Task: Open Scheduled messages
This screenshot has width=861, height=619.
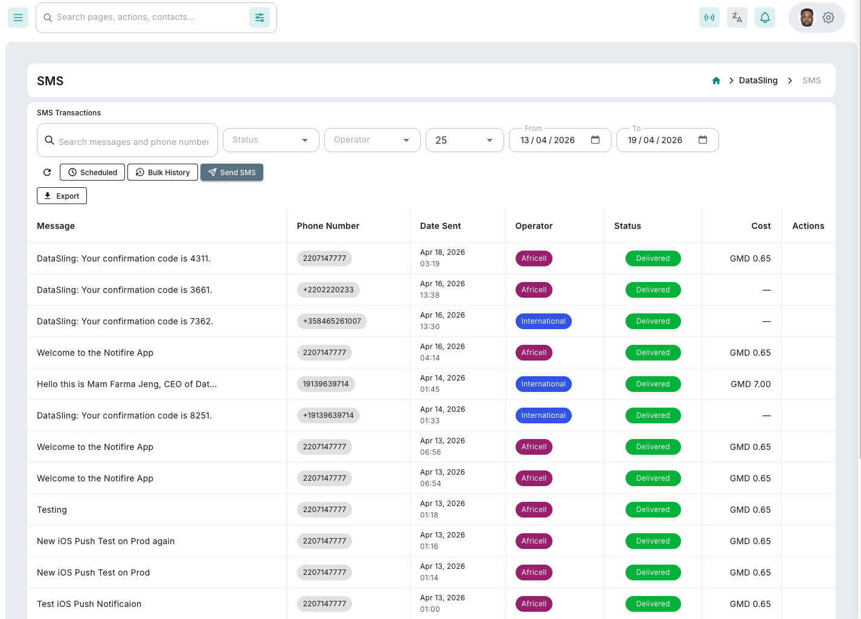Action: point(92,172)
